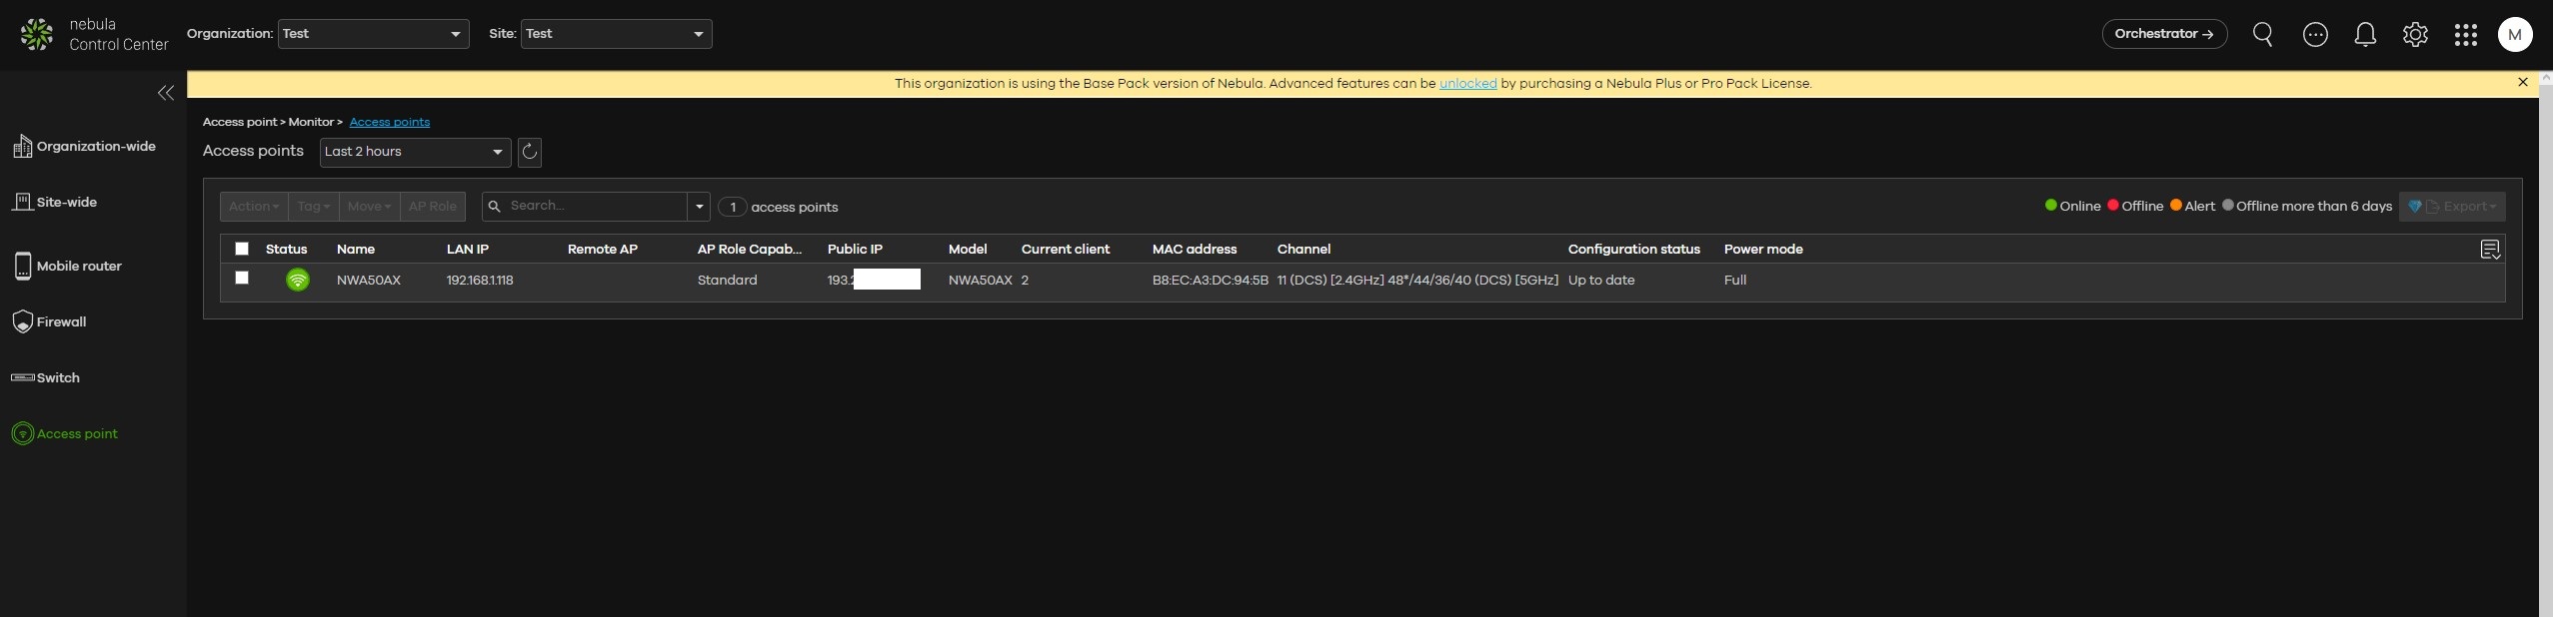Viewport: 2553px width, 617px height.
Task: Collapse the sidebar with double chevron
Action: tap(166, 93)
